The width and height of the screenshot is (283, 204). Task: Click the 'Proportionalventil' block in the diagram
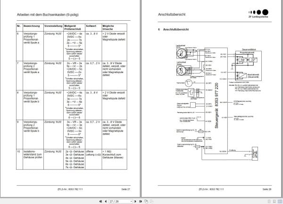coord(247,52)
